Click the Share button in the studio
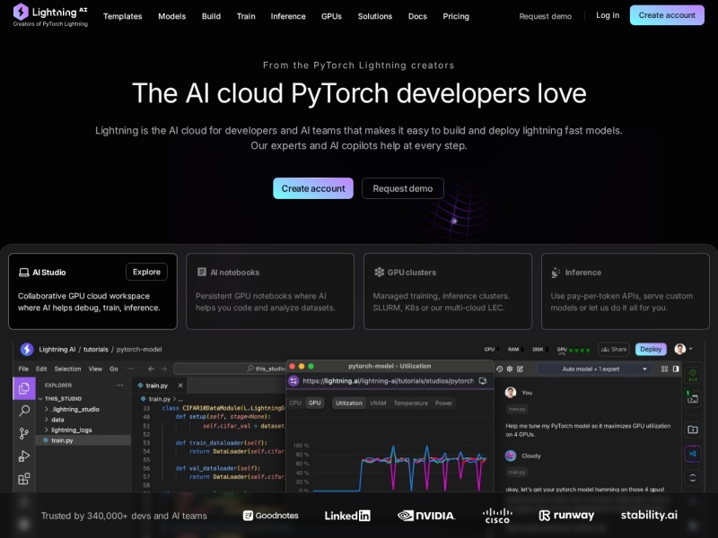718x538 pixels. click(x=614, y=349)
